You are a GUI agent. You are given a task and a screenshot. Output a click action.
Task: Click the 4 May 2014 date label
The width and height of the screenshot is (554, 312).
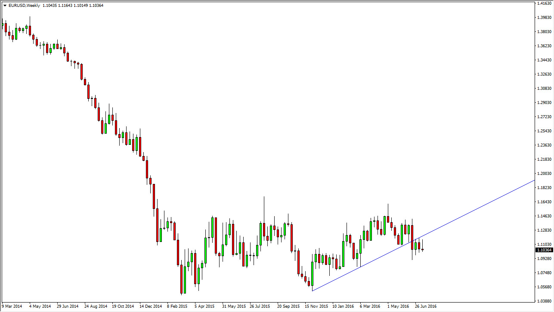tap(40, 306)
